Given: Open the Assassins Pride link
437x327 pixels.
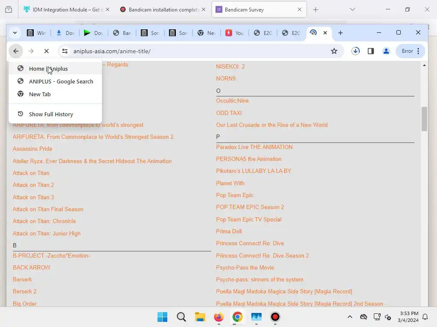Looking at the screenshot, I should [x=32, y=149].
